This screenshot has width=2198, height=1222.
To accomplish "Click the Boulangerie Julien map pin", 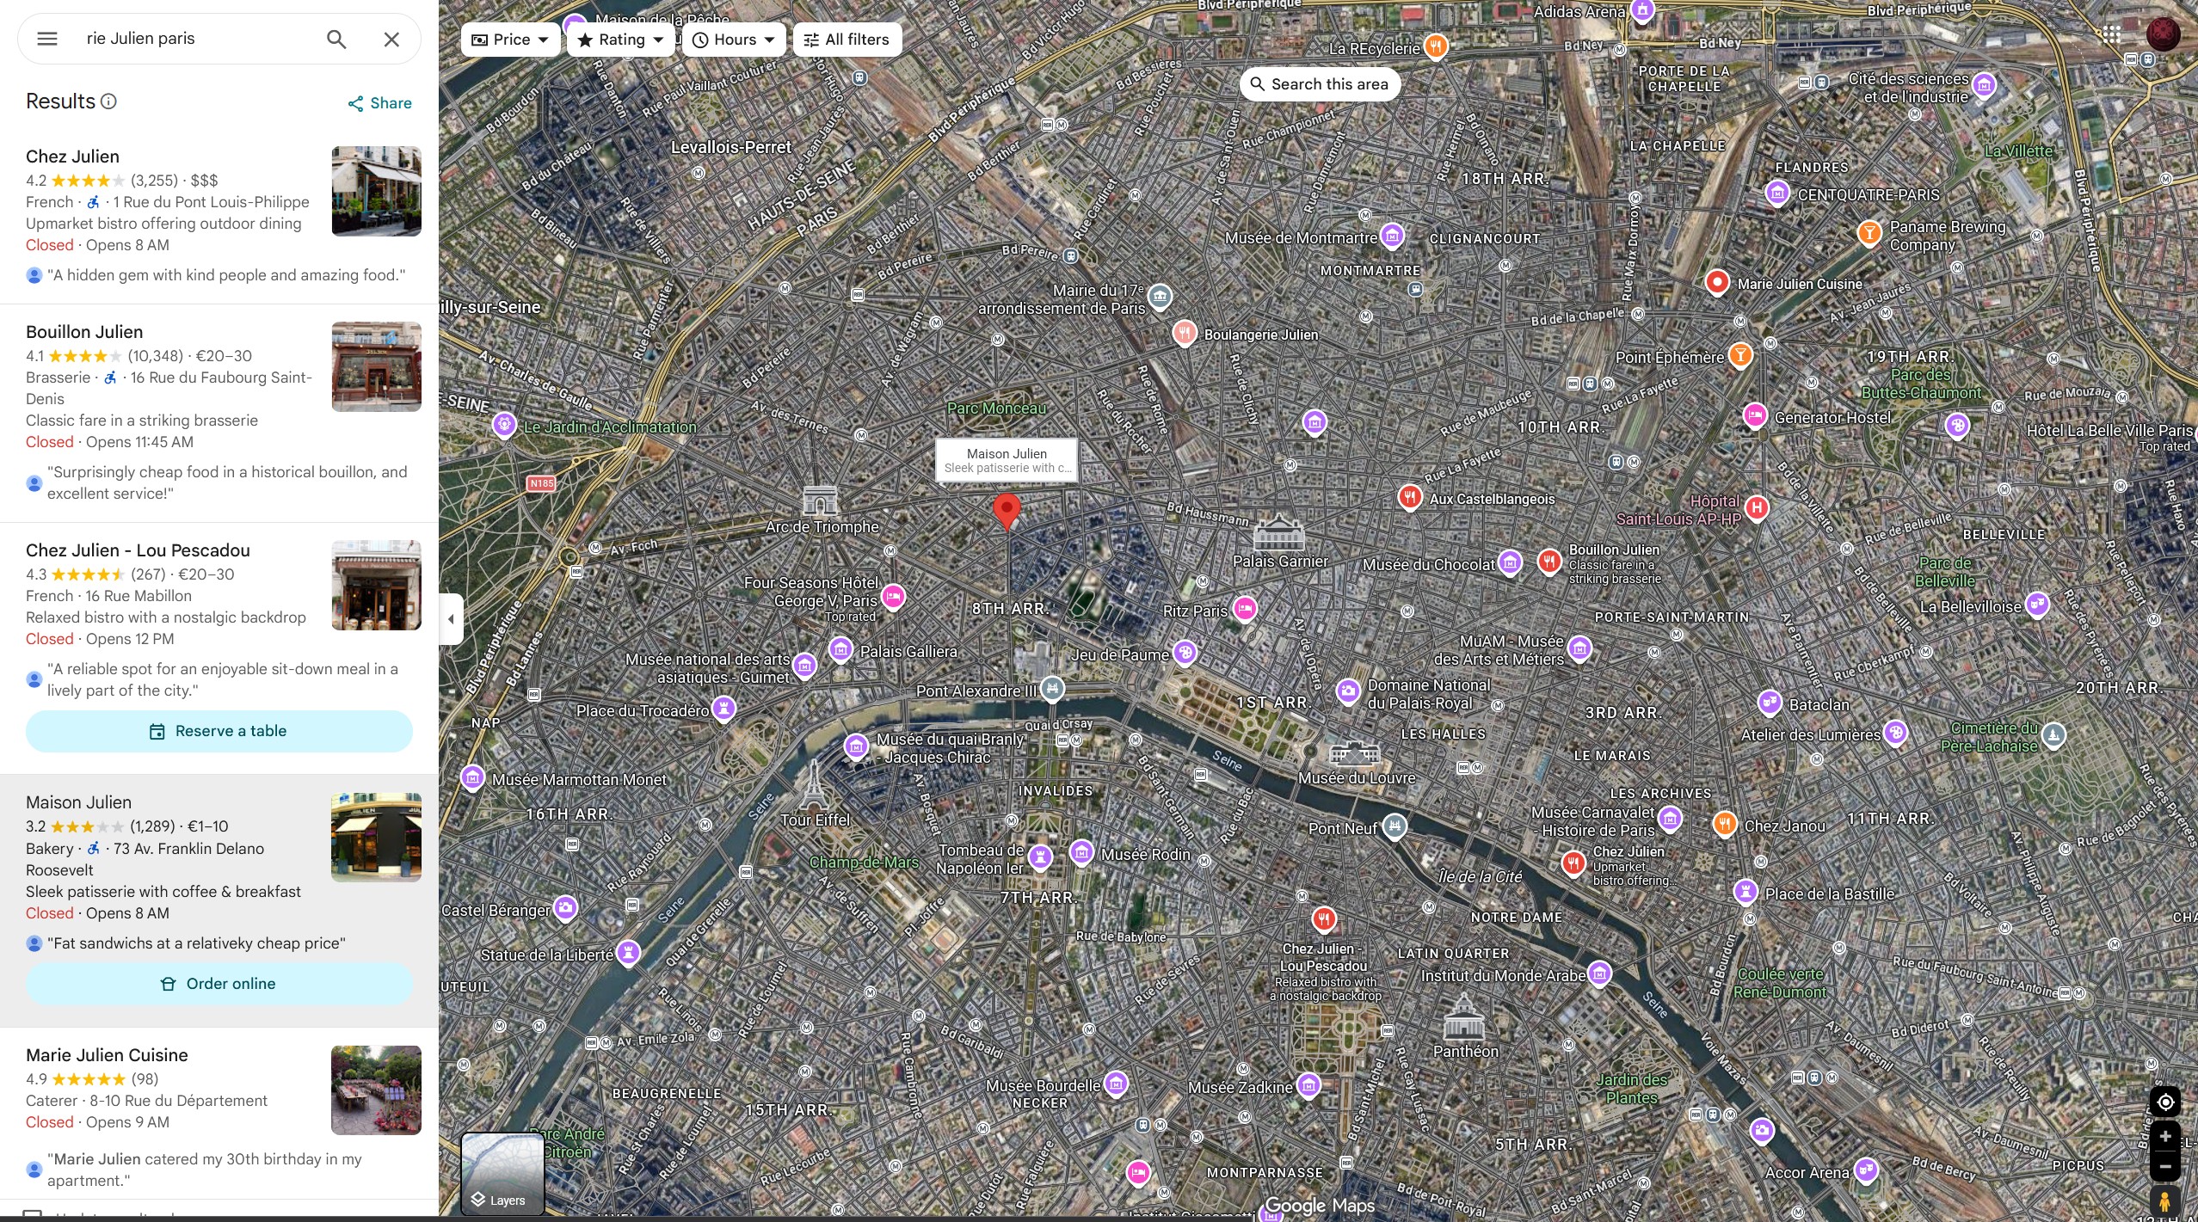I will [x=1185, y=333].
